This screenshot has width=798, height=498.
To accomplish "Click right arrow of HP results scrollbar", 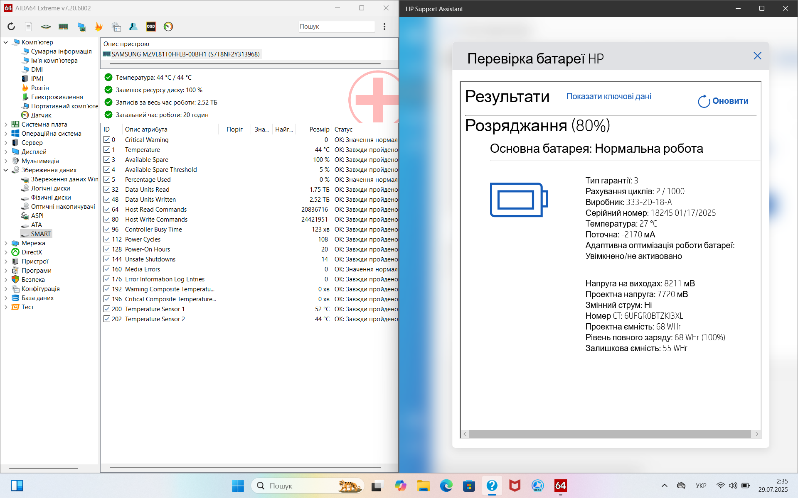I will [x=757, y=434].
